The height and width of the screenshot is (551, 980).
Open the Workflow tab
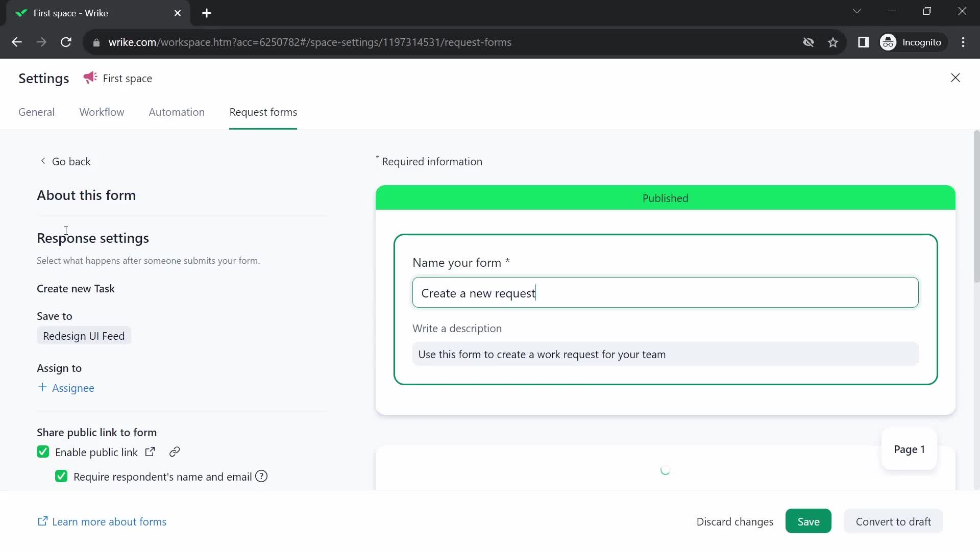pyautogui.click(x=102, y=112)
